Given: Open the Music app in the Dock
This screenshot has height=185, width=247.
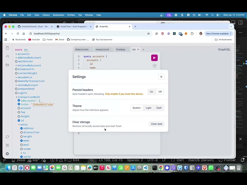Looking at the screenshot, I should coord(102,168).
